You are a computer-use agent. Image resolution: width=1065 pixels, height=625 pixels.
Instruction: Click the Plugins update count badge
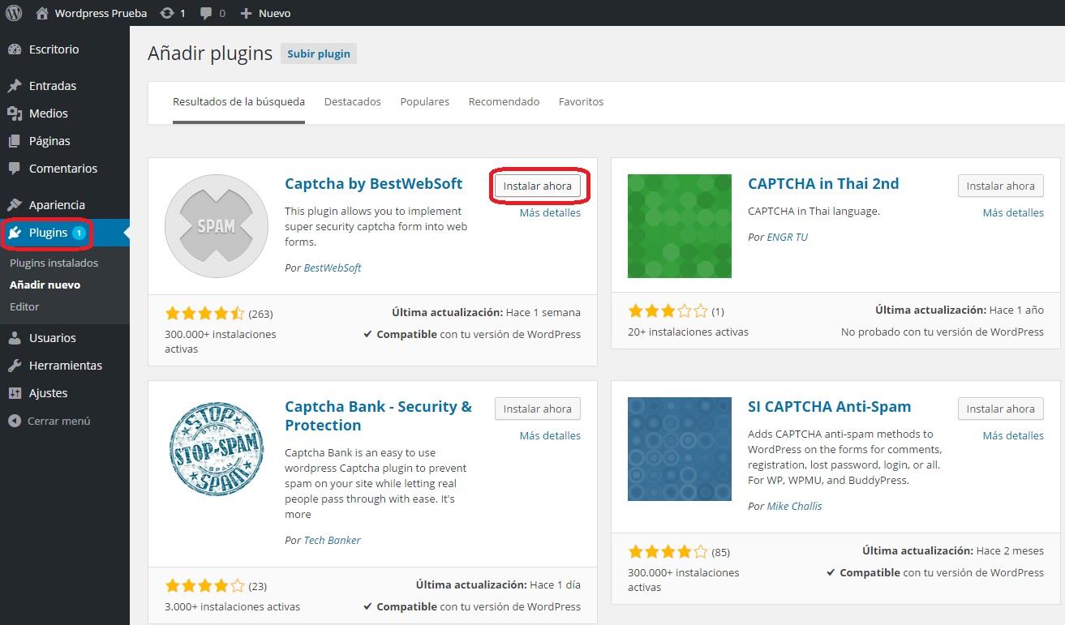click(79, 233)
